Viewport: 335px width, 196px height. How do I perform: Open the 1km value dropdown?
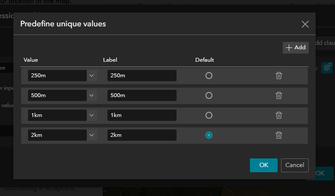coord(92,115)
